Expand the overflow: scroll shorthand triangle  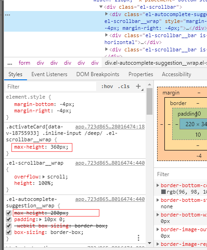click(x=44, y=177)
